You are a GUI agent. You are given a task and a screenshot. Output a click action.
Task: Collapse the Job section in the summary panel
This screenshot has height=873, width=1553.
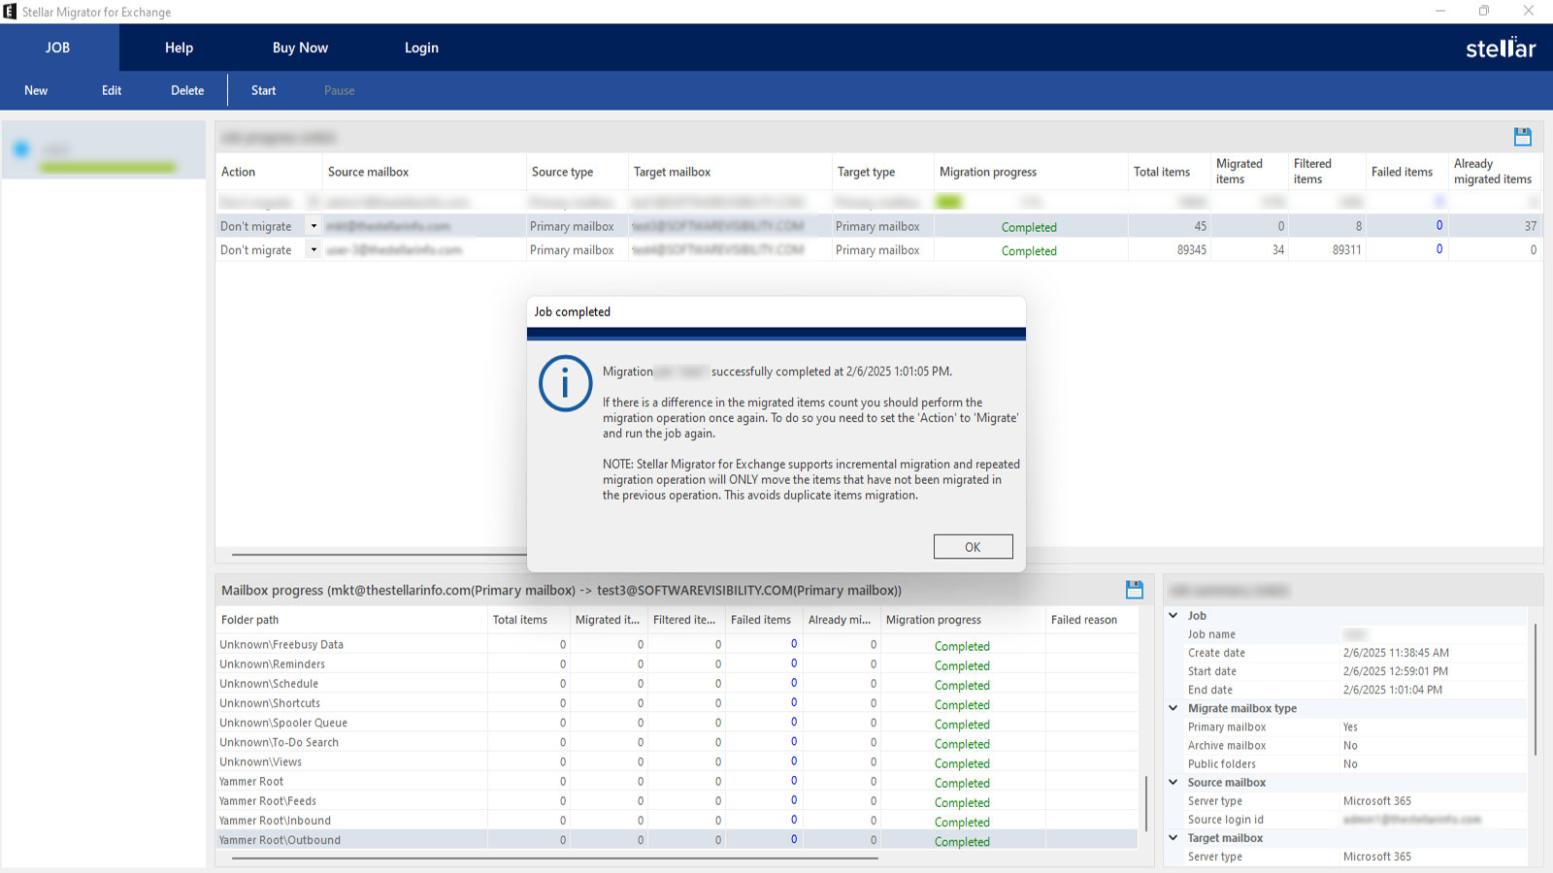[1173, 615]
